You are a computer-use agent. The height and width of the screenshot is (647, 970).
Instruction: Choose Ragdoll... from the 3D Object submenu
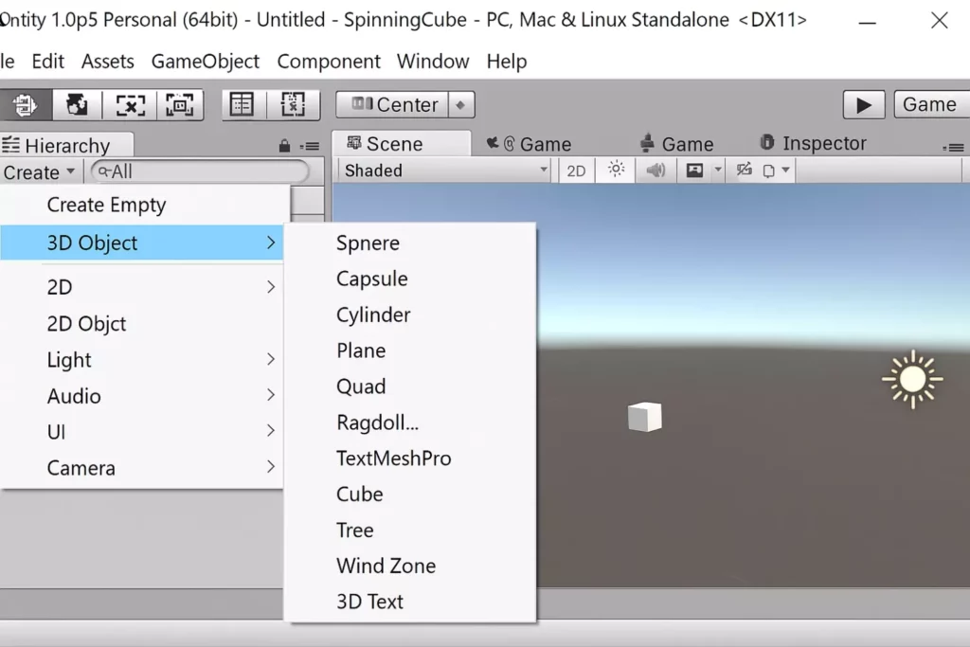pyautogui.click(x=410, y=422)
